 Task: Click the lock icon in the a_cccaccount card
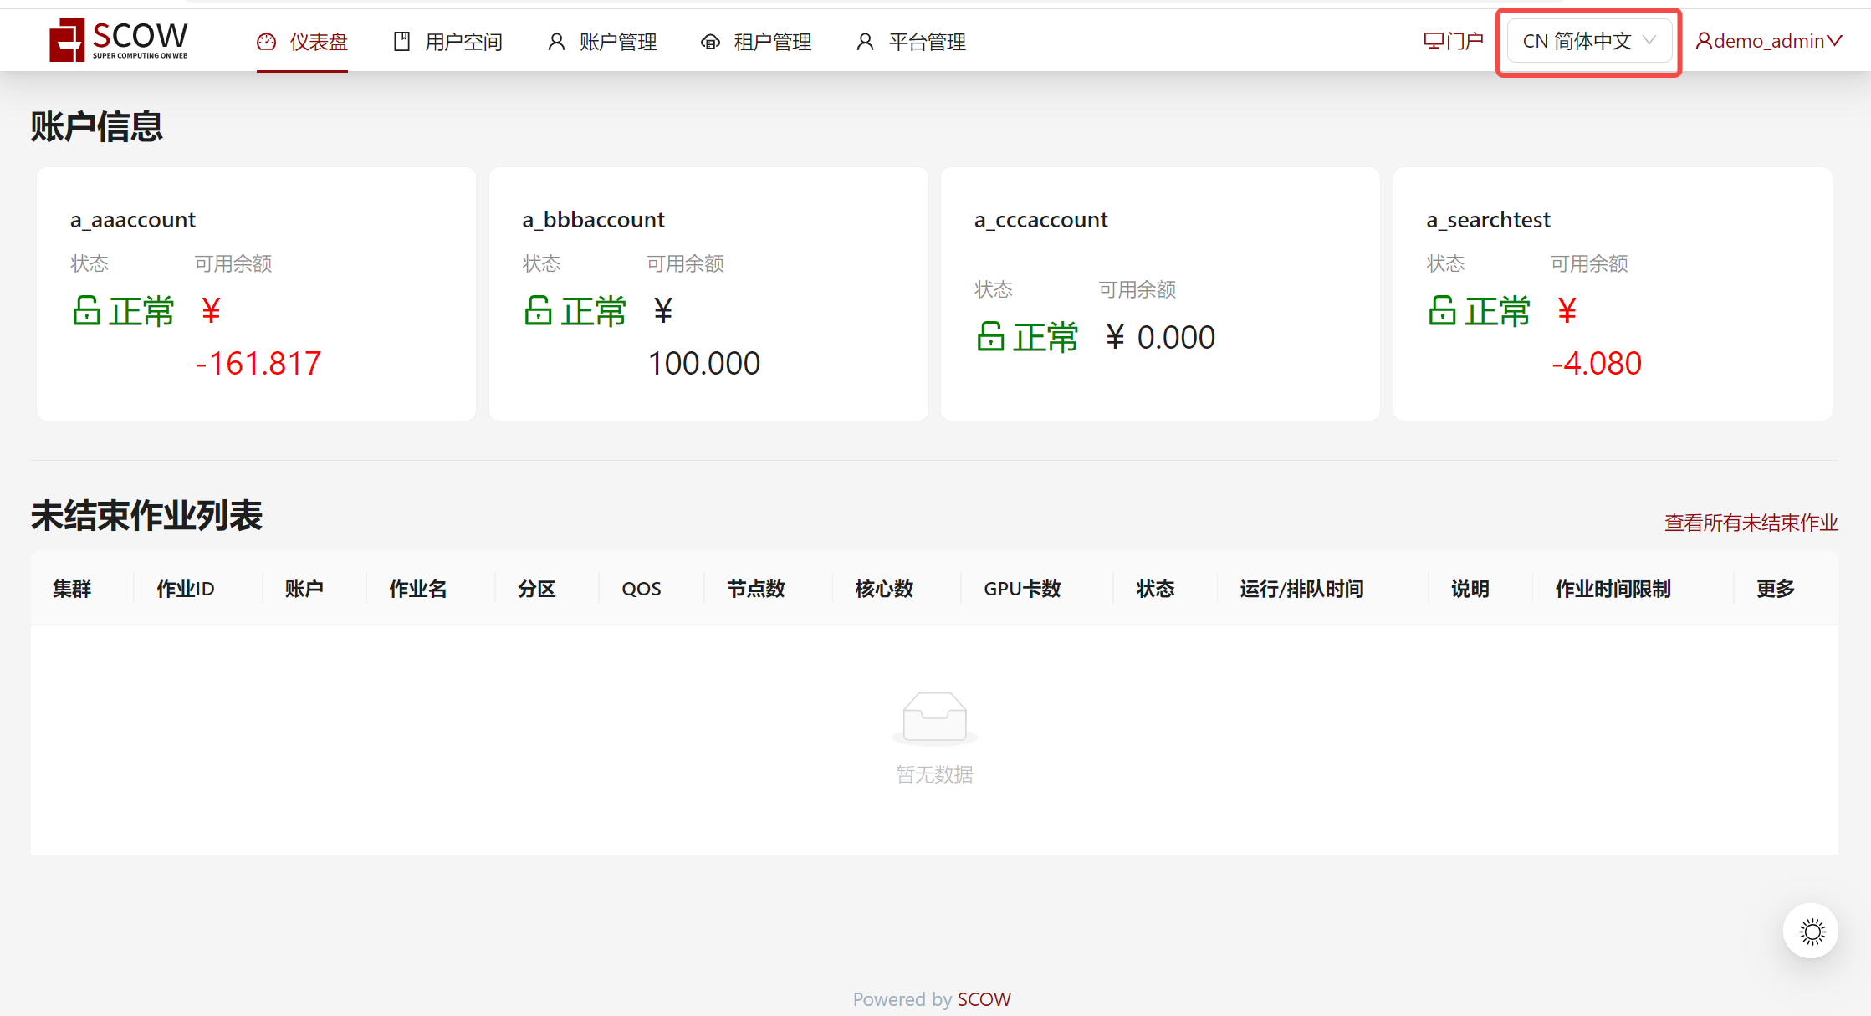click(990, 337)
